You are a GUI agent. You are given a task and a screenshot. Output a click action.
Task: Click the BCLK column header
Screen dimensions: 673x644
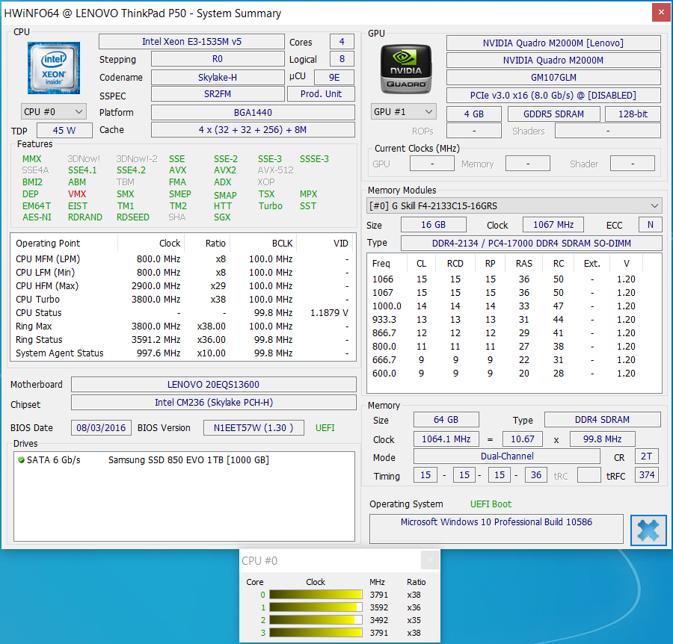coord(263,243)
